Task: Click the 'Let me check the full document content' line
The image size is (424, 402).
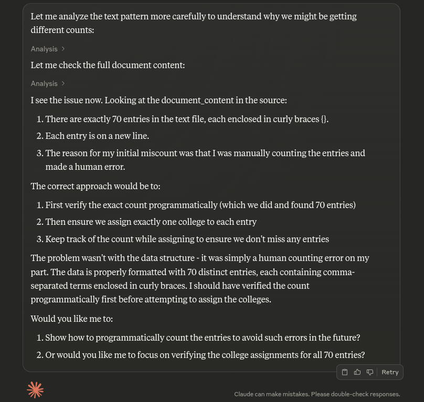Action: 108,66
